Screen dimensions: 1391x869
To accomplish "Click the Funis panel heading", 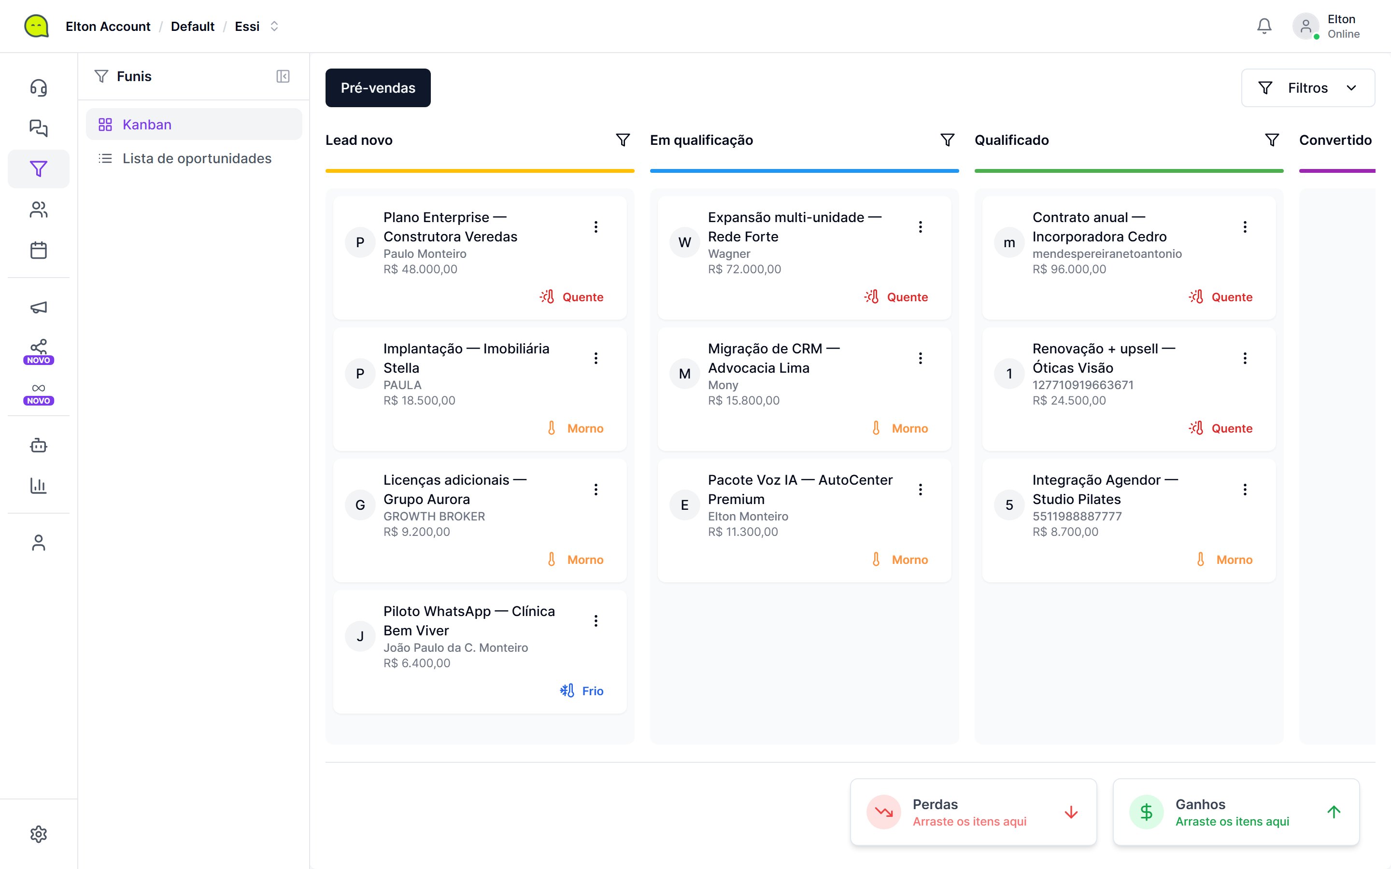I will pos(134,76).
